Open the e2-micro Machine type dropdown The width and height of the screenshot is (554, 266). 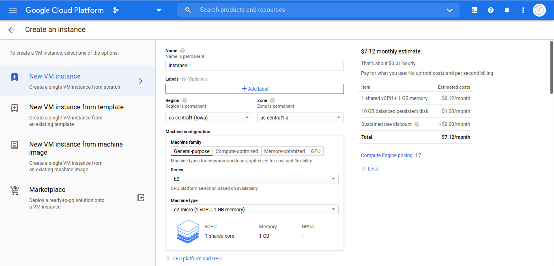pos(255,209)
